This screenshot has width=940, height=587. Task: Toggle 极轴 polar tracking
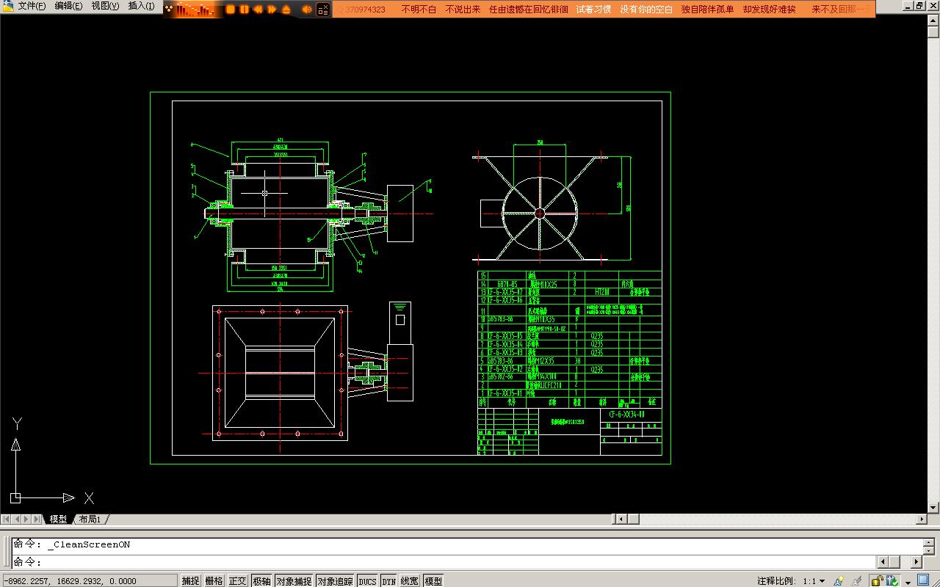point(261,580)
